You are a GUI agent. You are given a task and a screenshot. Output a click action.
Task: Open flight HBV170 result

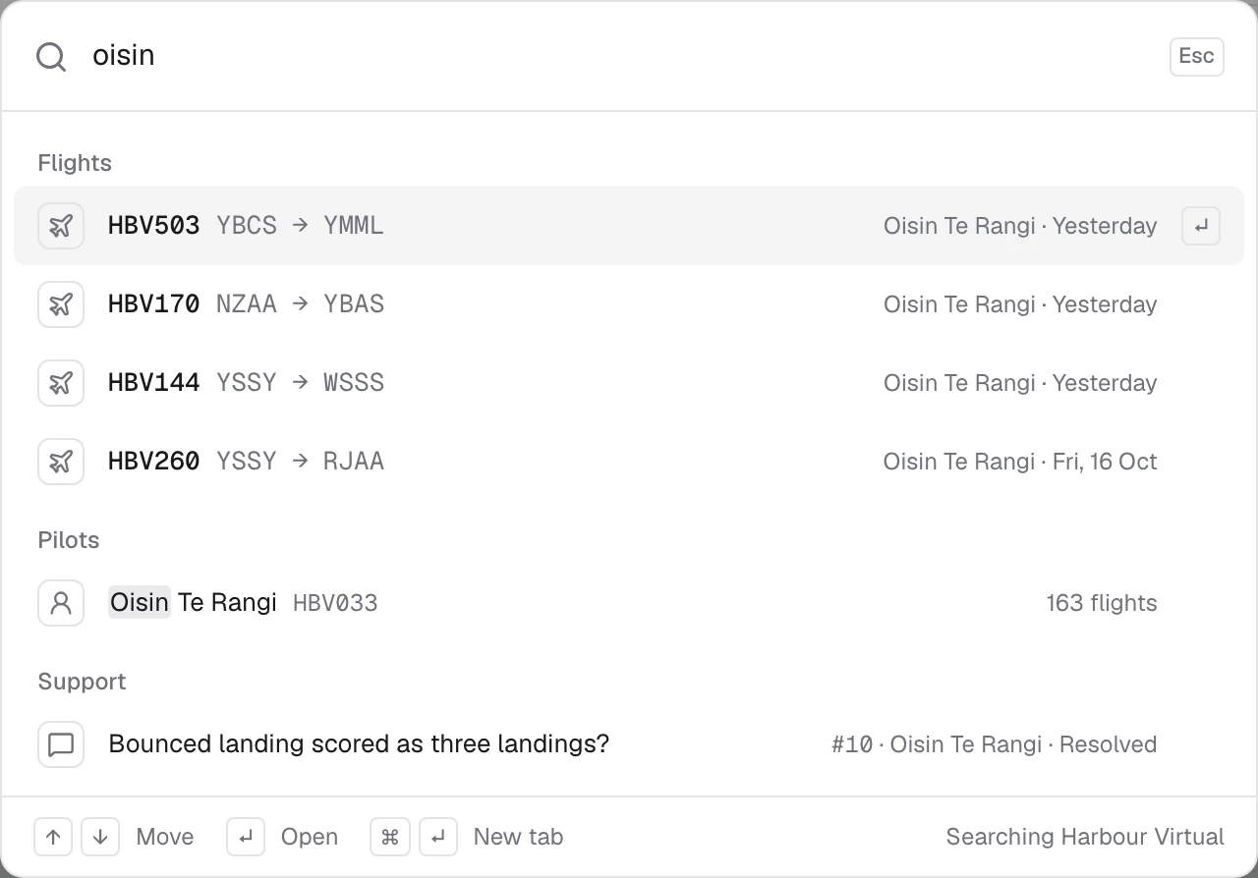click(x=629, y=304)
